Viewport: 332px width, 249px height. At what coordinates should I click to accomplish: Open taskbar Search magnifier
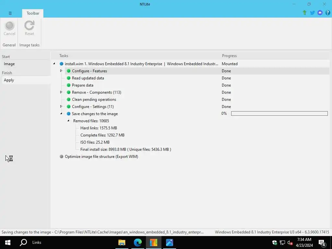pos(23,243)
